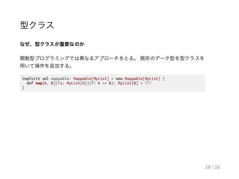Select the bold heading なぜ、型クラスが重要なのか
Viewport: 239px width, 179px height.
point(52,44)
